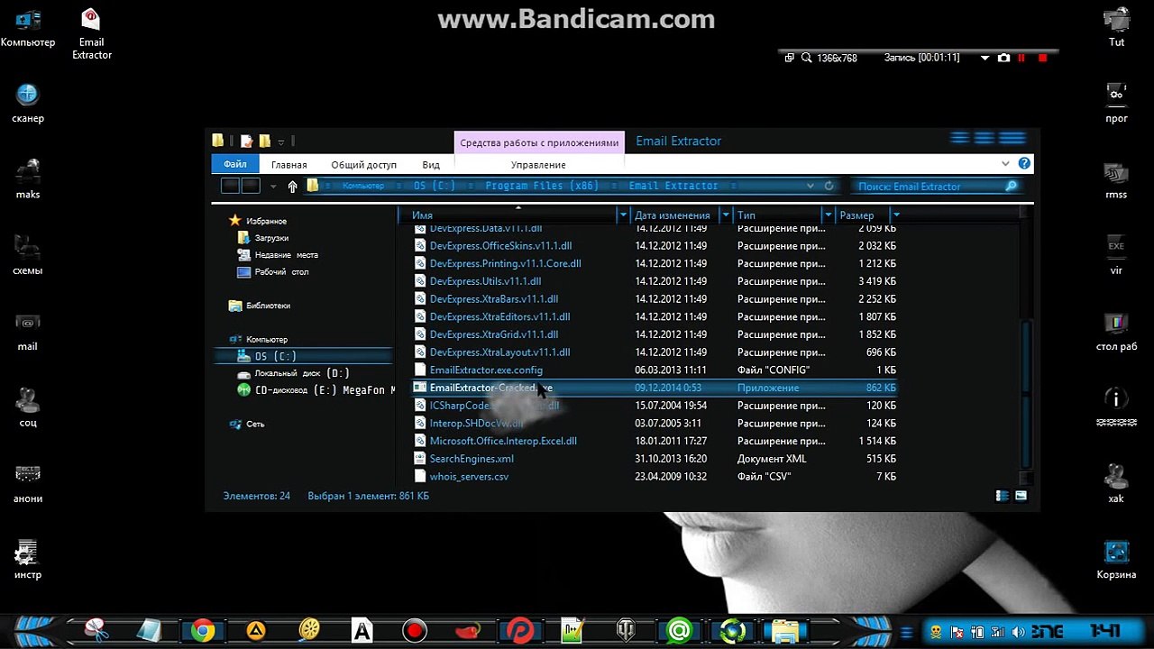Open the Главная ribbon tab
This screenshot has width=1154, height=649.
(289, 165)
